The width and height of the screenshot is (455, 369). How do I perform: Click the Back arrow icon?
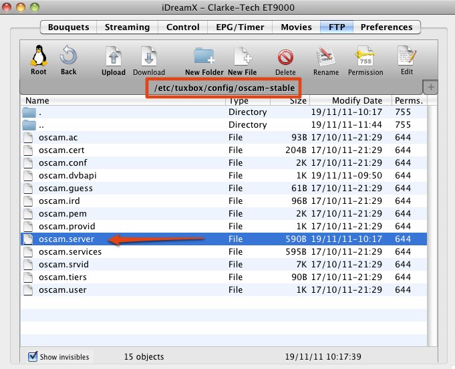point(68,55)
